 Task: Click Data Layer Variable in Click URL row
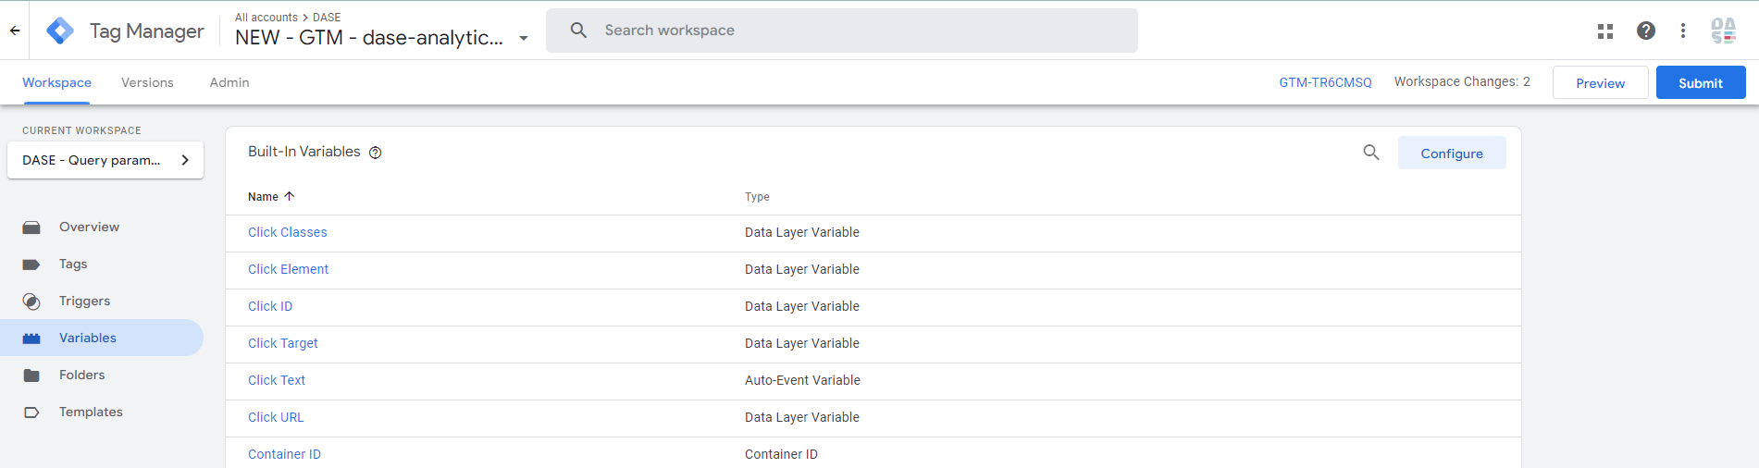(x=802, y=417)
